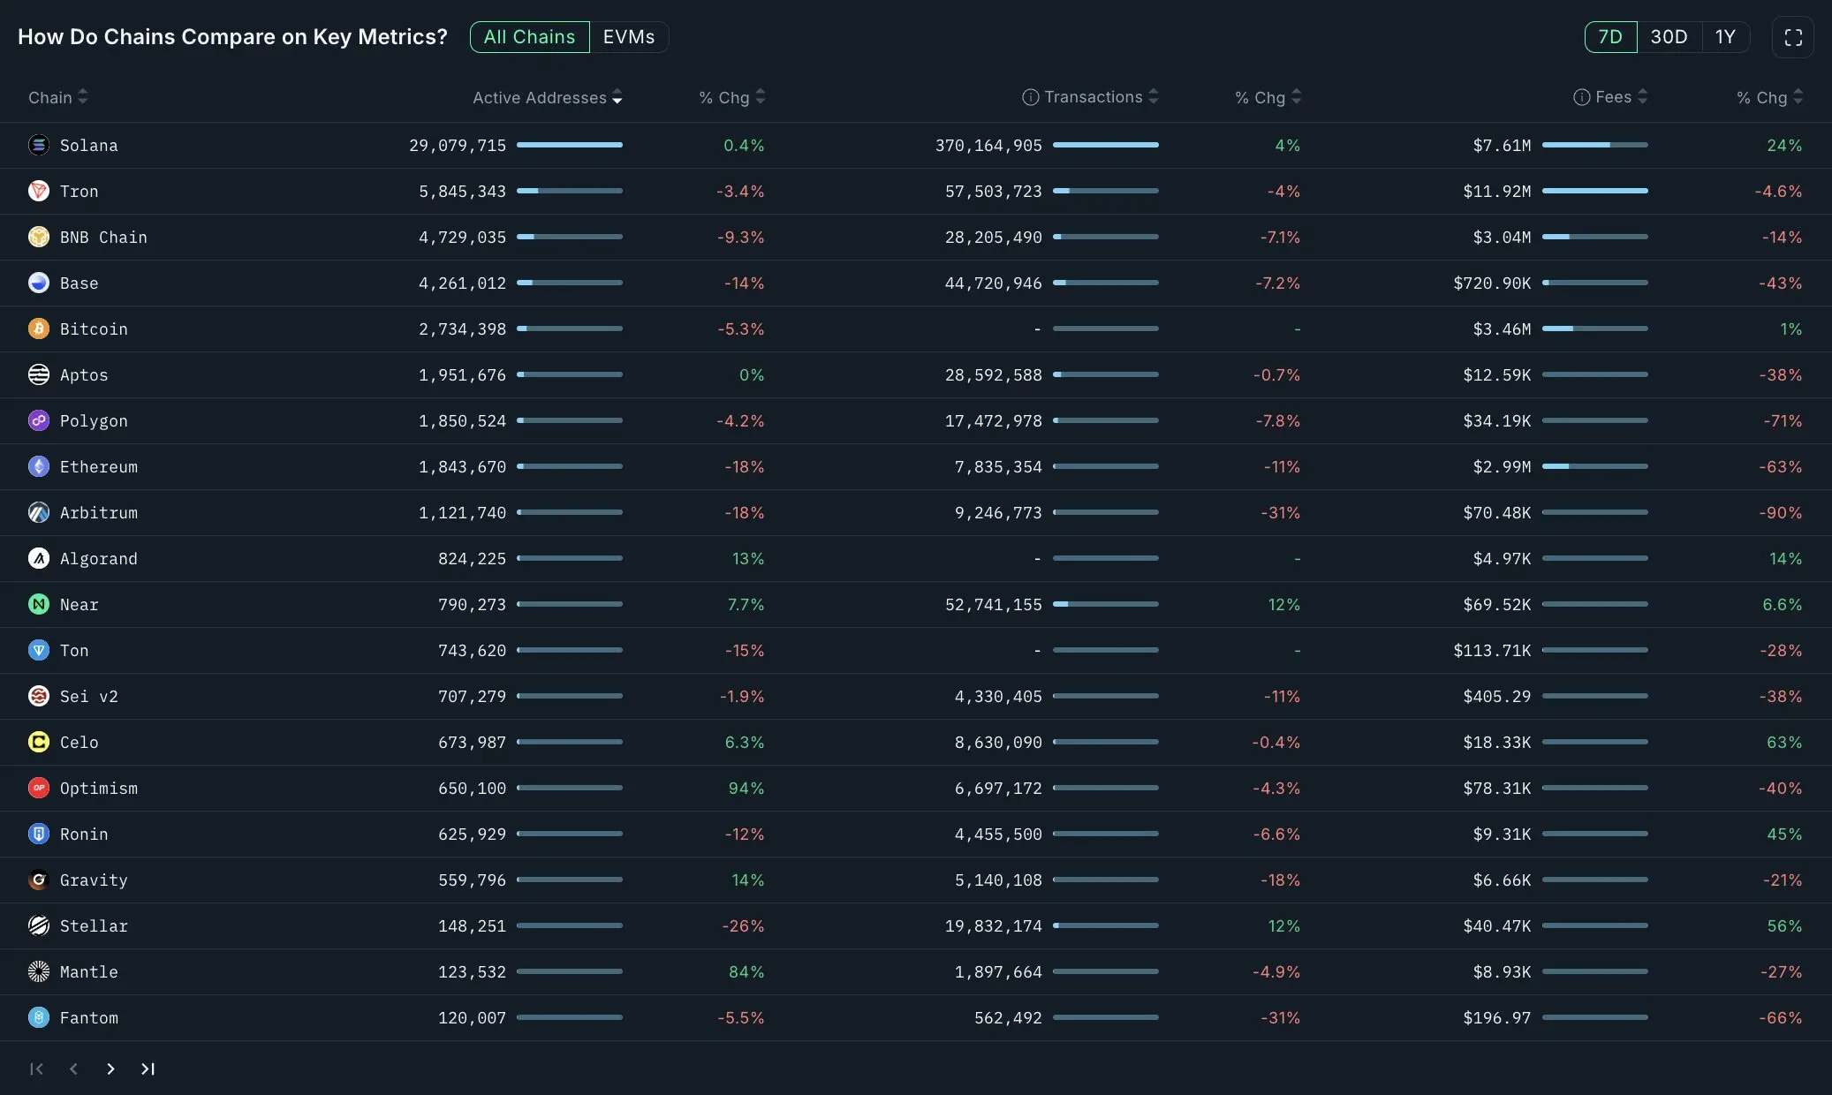Click the Solana chain logo
Screen dimensions: 1832x1095
pos(39,145)
